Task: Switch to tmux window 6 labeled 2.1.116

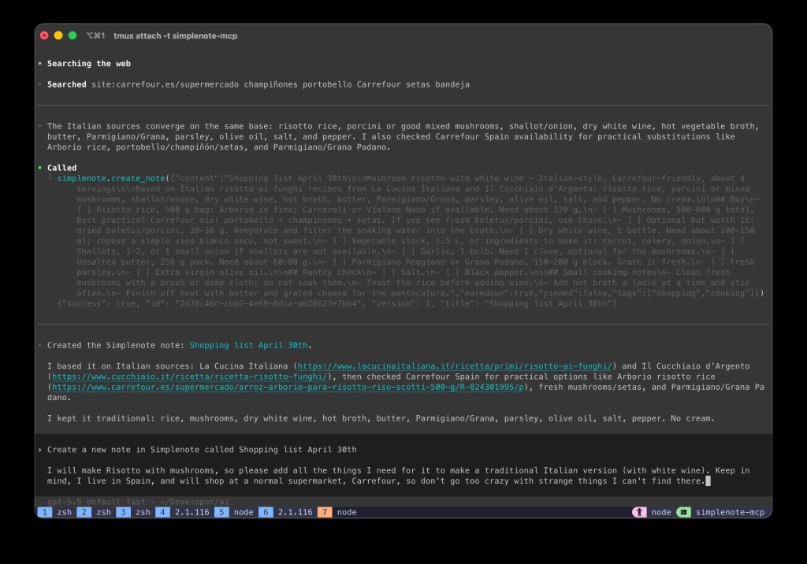Action: click(x=285, y=512)
